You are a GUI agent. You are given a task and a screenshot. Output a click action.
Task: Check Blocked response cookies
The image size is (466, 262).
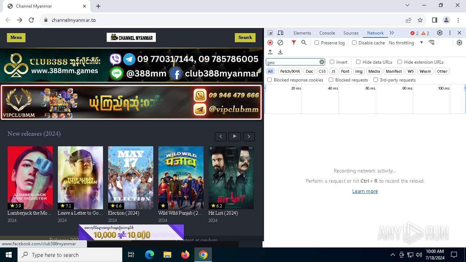click(x=269, y=80)
